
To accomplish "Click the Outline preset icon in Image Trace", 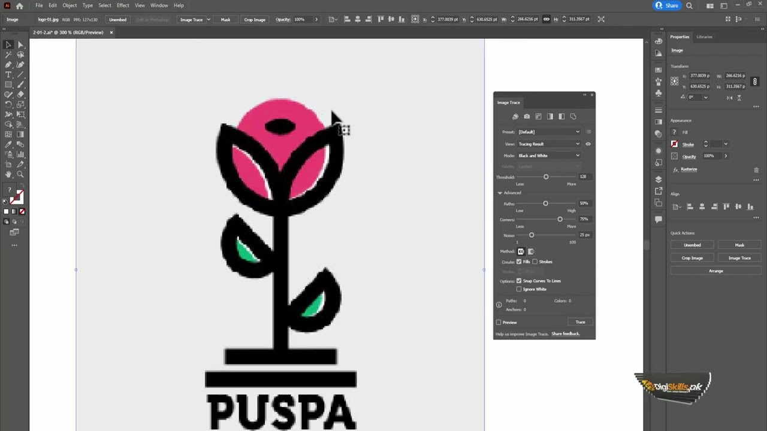I will (573, 116).
